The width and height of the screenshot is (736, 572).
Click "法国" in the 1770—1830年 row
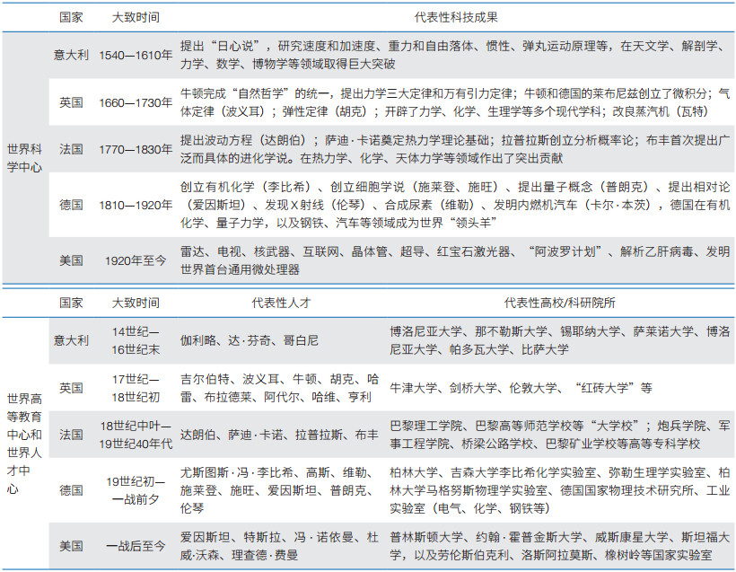[x=71, y=149]
